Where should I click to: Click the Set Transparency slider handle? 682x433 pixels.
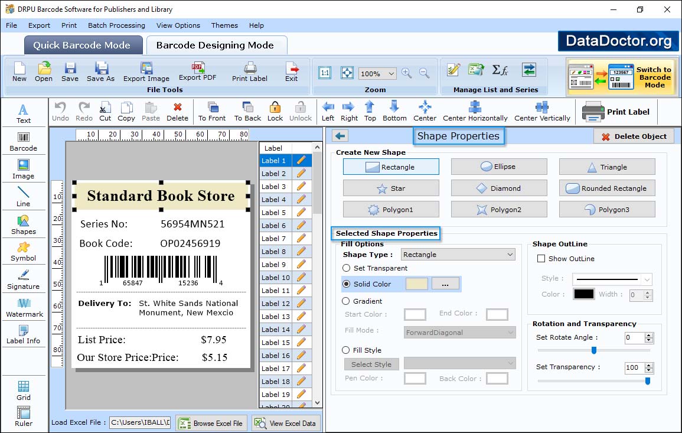[648, 381]
